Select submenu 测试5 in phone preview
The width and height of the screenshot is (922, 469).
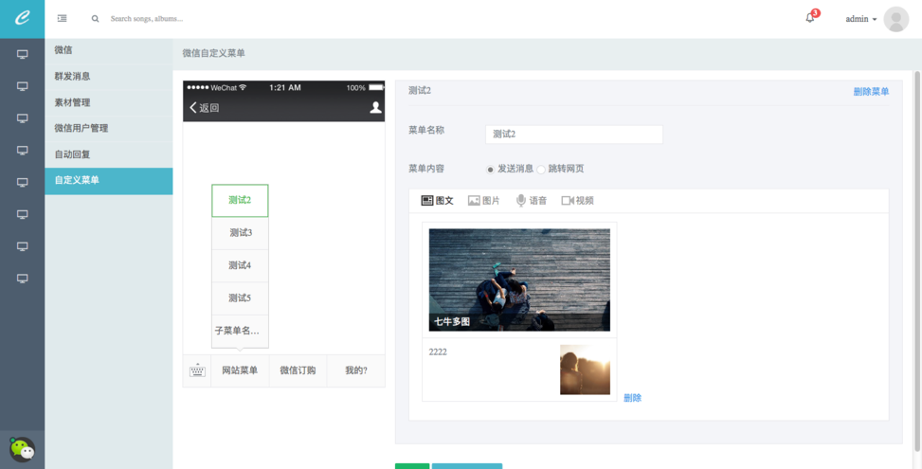[240, 298]
